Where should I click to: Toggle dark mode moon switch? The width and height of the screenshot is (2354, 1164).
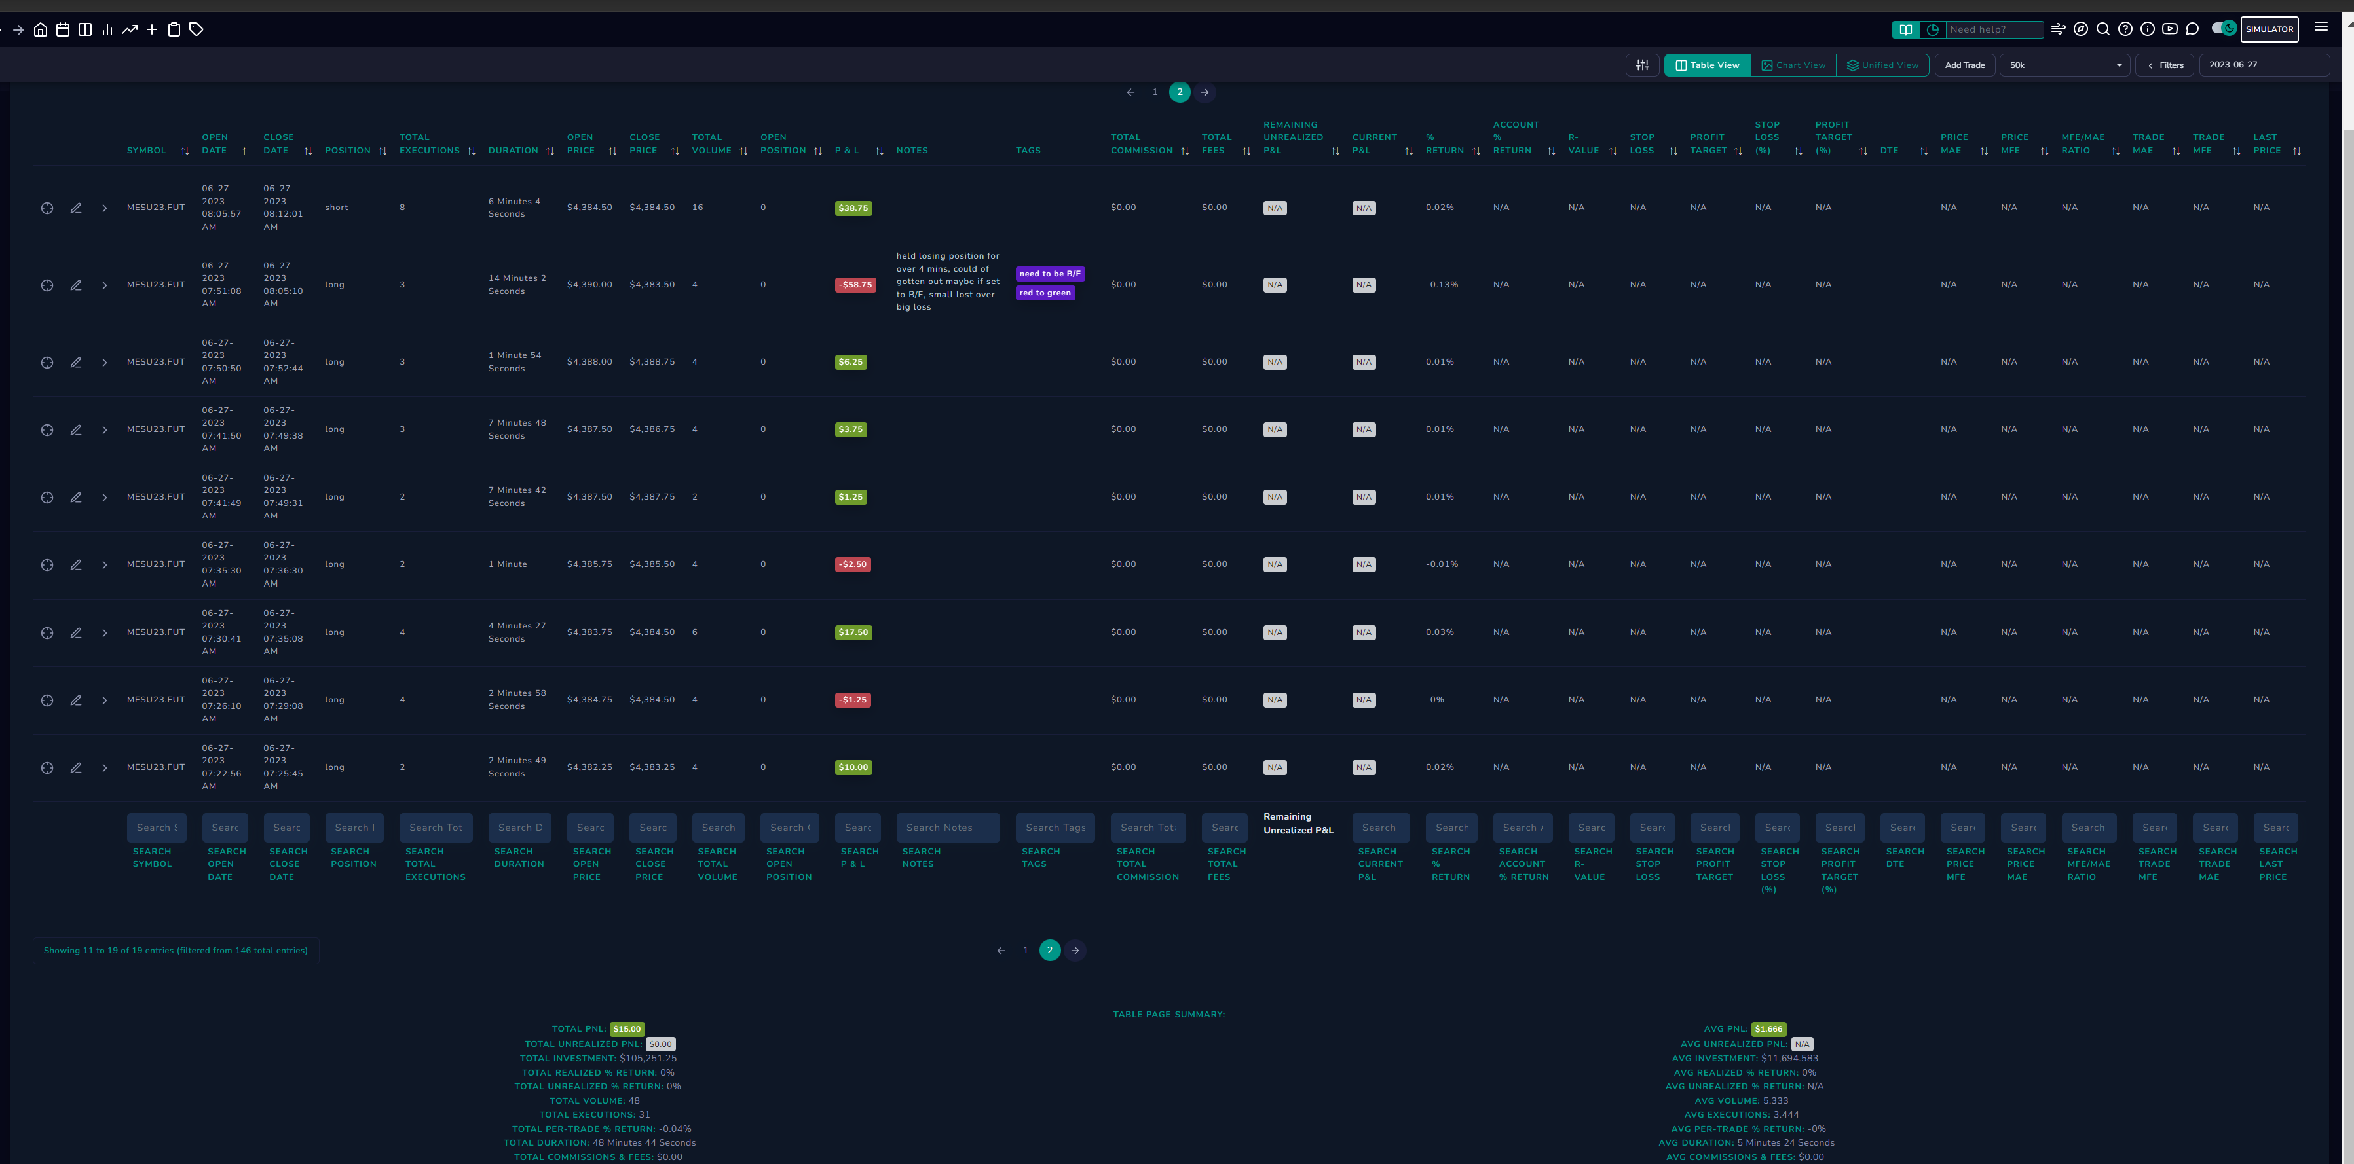coord(2223,28)
